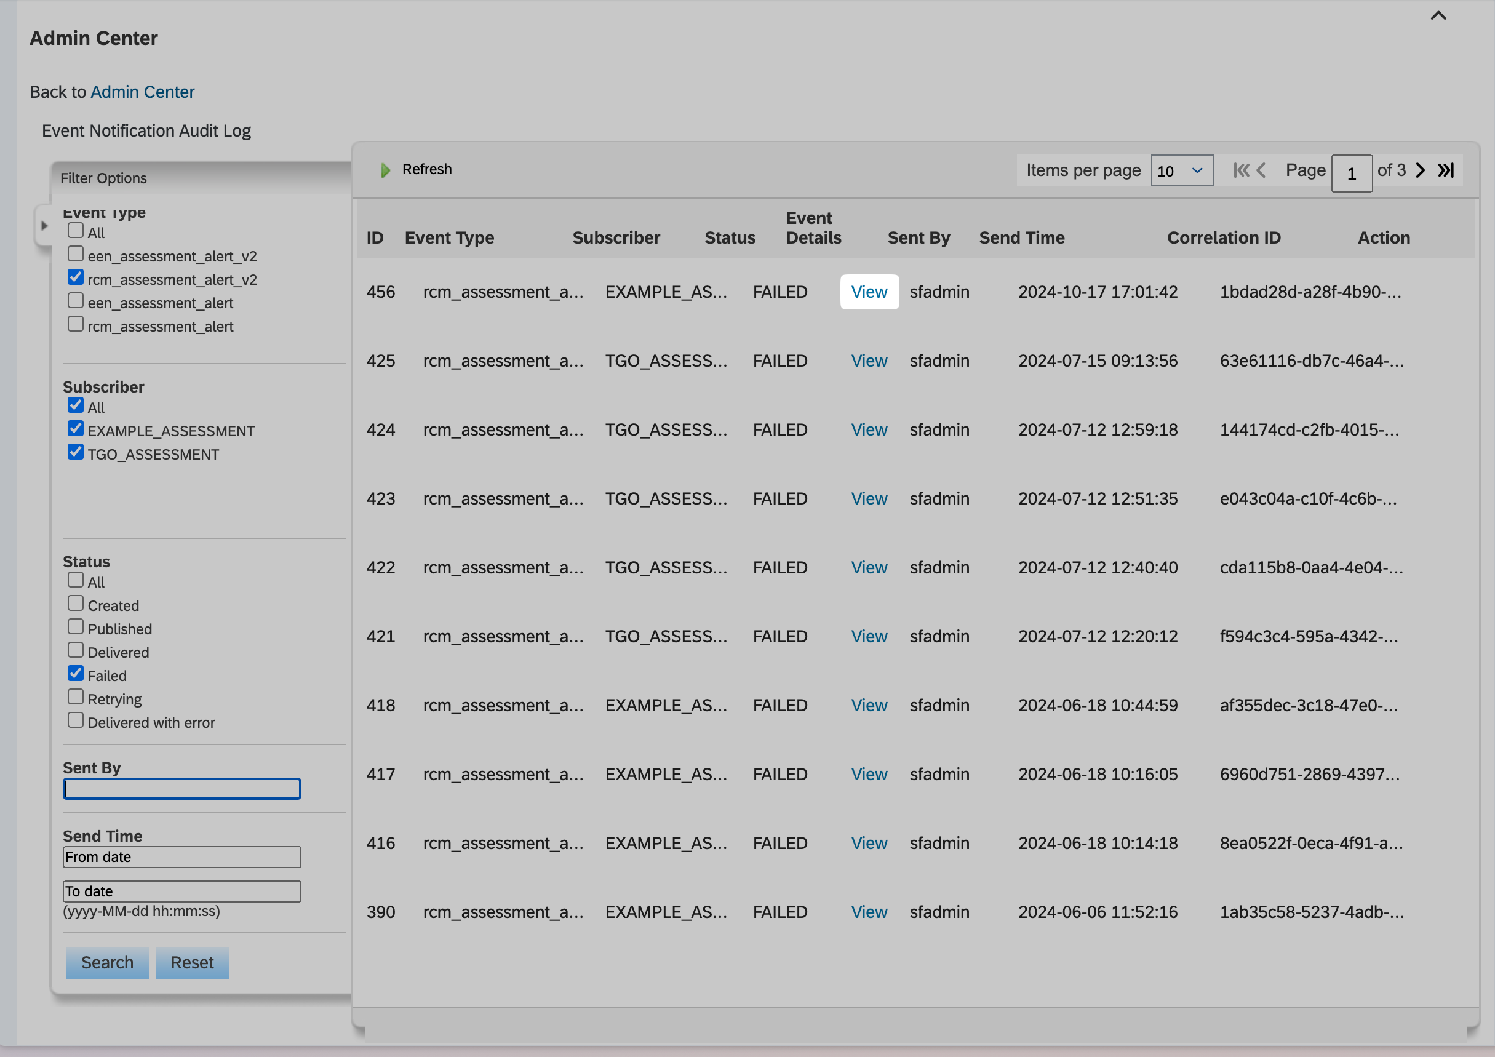Screen dimensions: 1495x1057
Task: Click sfadmin in row 416
Action: pyautogui.click(x=939, y=844)
